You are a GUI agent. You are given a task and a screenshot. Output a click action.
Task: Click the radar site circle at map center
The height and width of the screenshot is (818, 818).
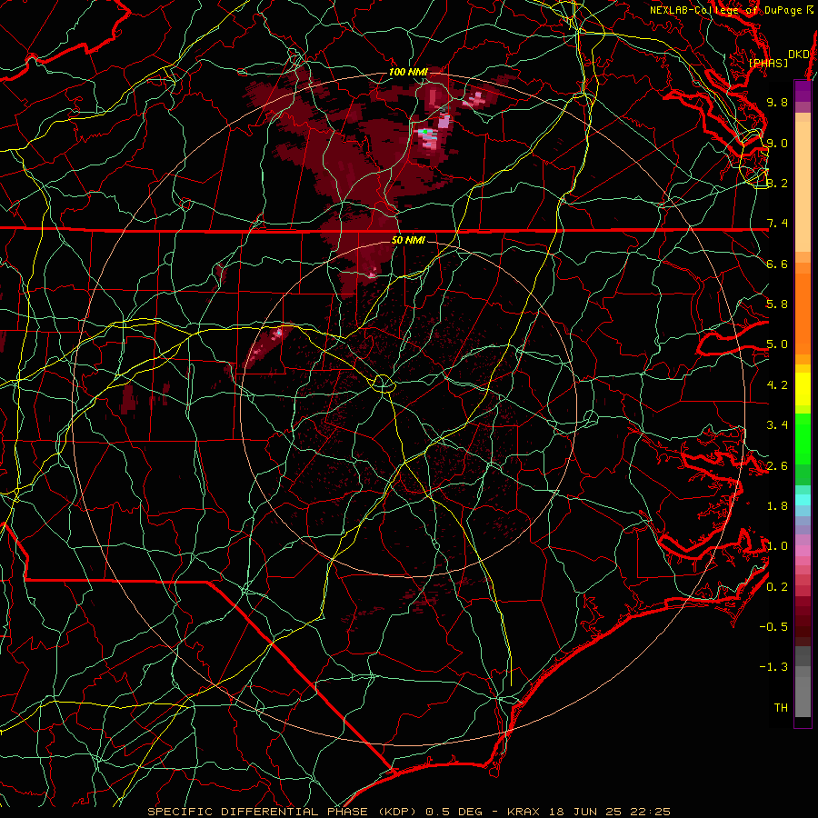[383, 384]
